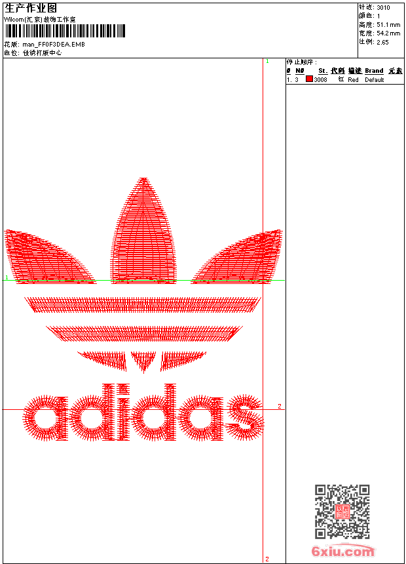Click the "代码" column header

click(x=338, y=71)
